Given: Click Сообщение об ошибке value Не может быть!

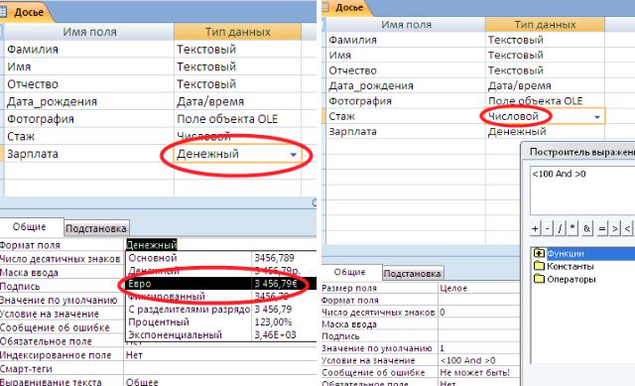Looking at the screenshot, I should coord(474,372).
